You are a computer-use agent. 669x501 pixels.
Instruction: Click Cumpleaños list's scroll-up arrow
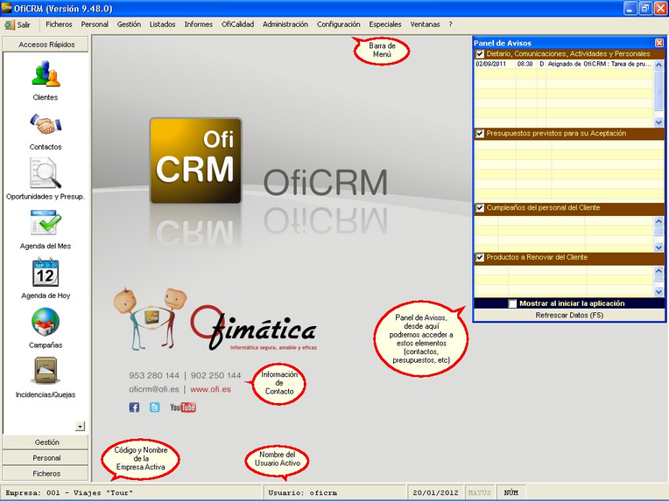[658, 221]
